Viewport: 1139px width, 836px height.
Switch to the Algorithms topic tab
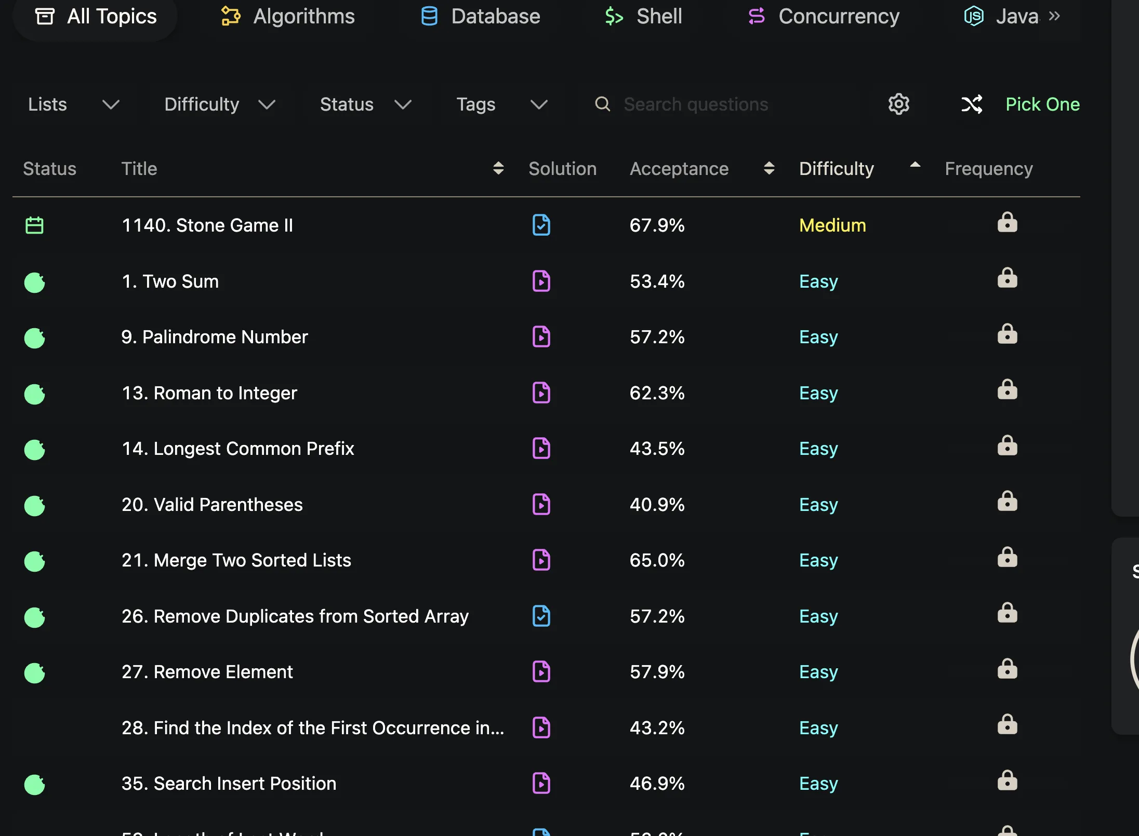click(x=288, y=16)
